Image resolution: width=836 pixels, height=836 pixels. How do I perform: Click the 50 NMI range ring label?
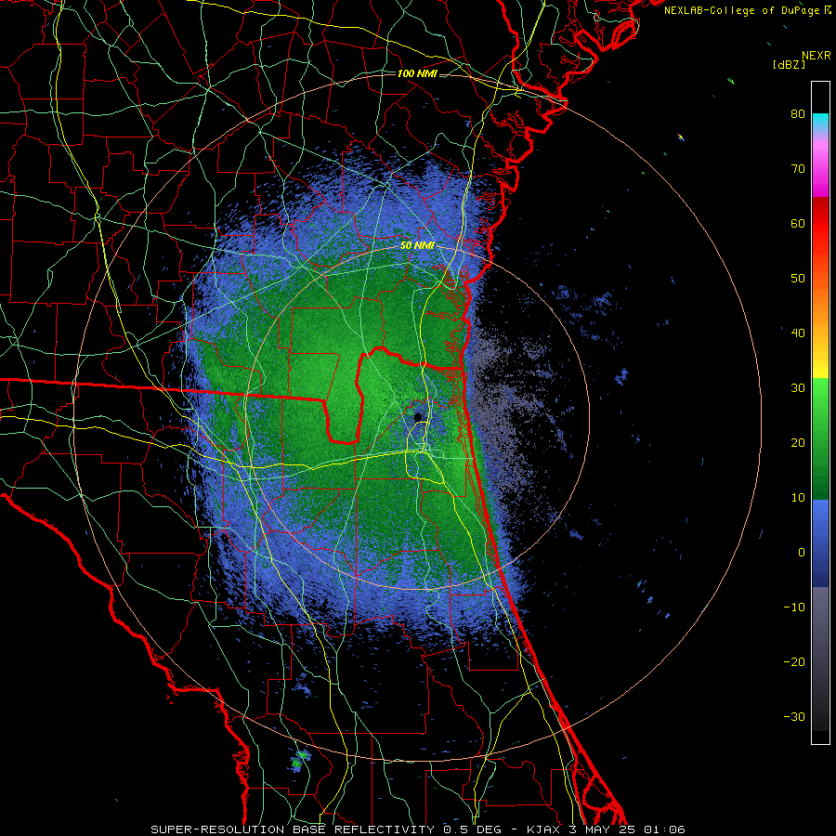pos(417,246)
